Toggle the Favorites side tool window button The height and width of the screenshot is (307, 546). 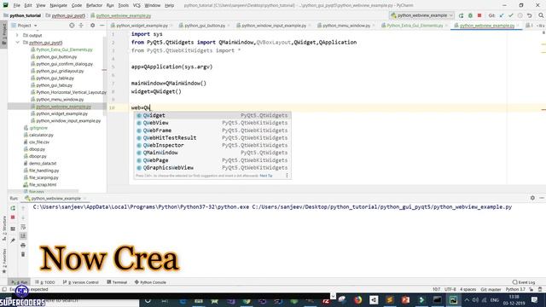(3, 261)
